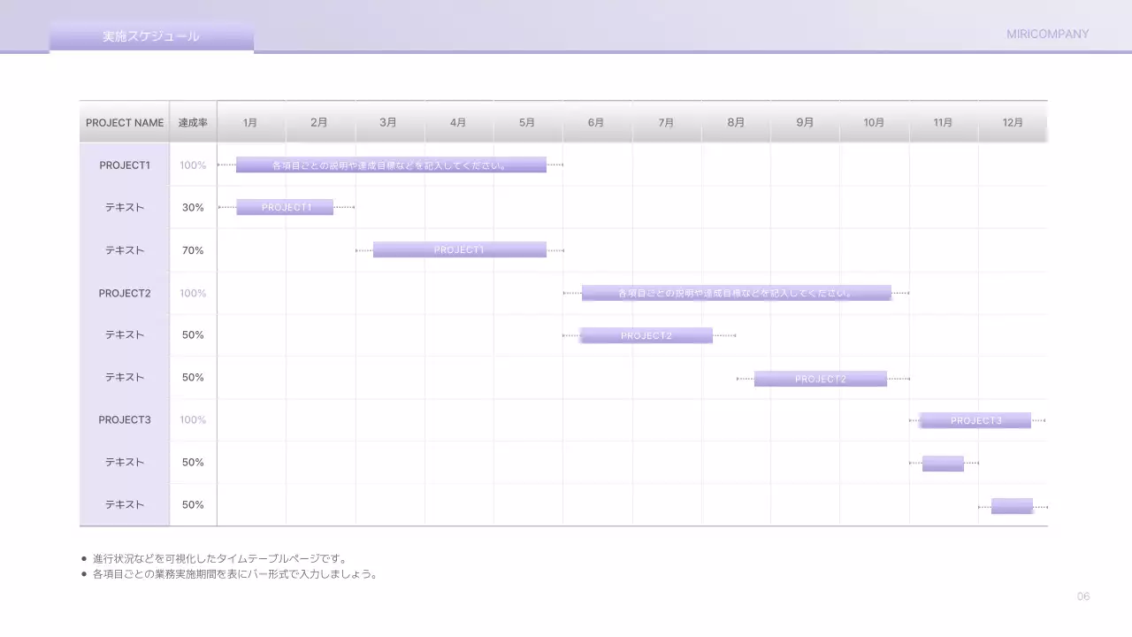
Task: Click the 実施スケジュール title tab
Action: coord(151,36)
